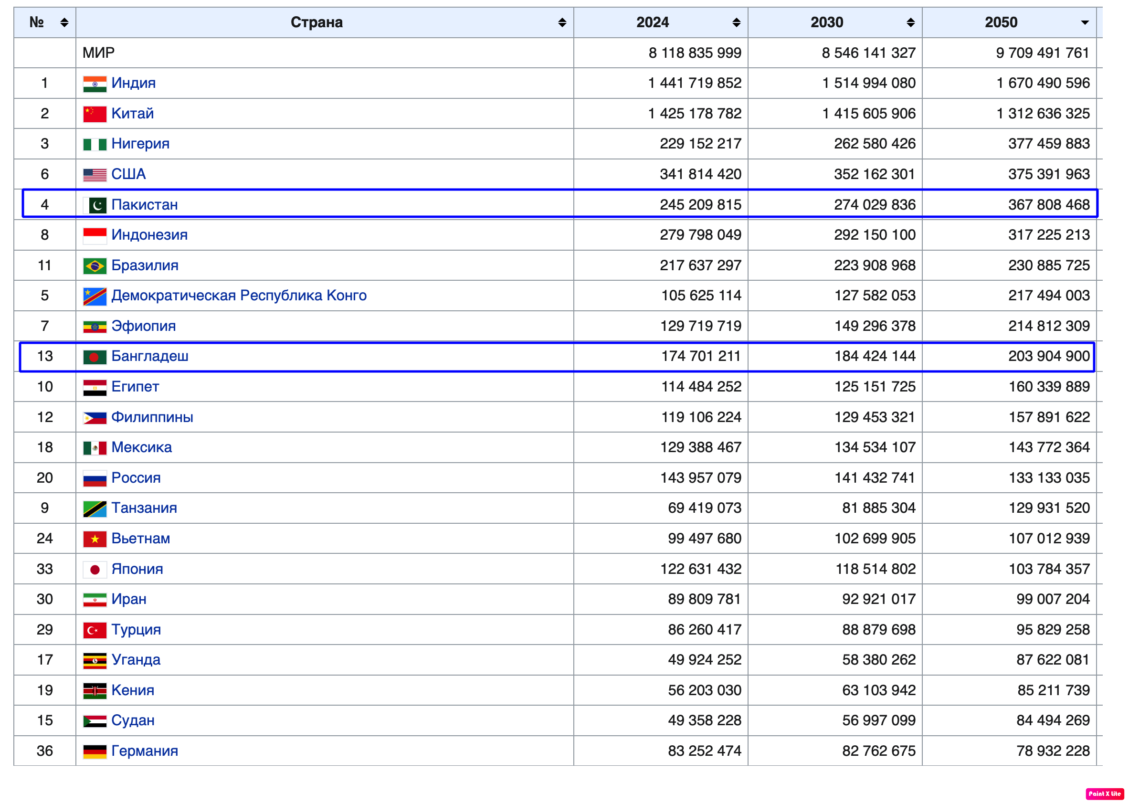Click the Brazil flag icon

[95, 266]
